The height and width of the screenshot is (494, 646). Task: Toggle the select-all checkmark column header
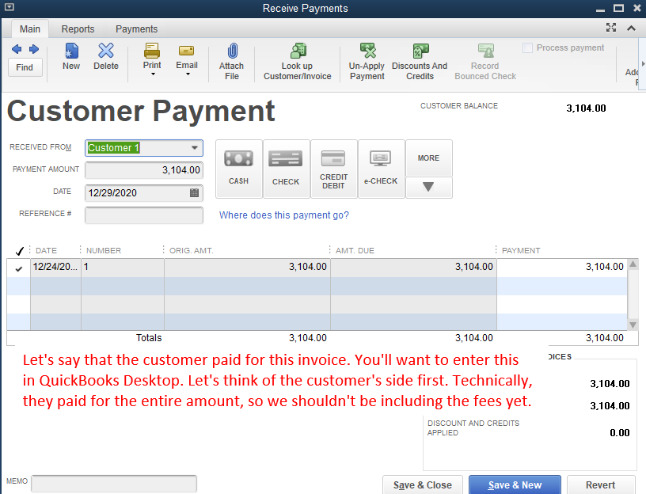point(19,250)
